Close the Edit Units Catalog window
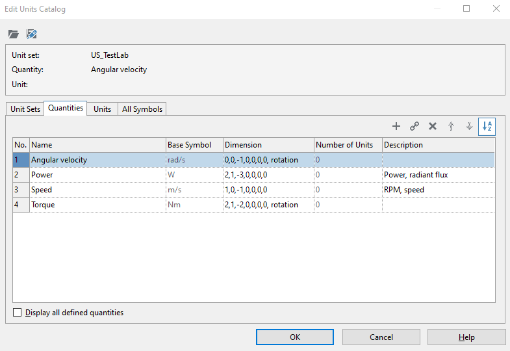Viewport: 510px width, 351px height. pyautogui.click(x=496, y=9)
